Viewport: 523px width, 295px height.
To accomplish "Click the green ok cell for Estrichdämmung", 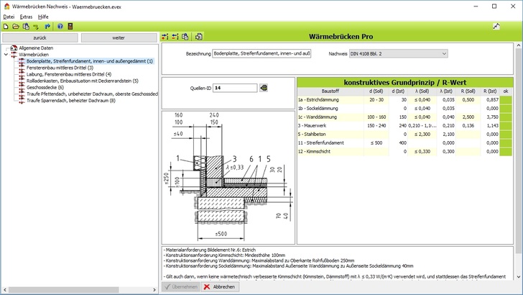I will tap(506, 99).
